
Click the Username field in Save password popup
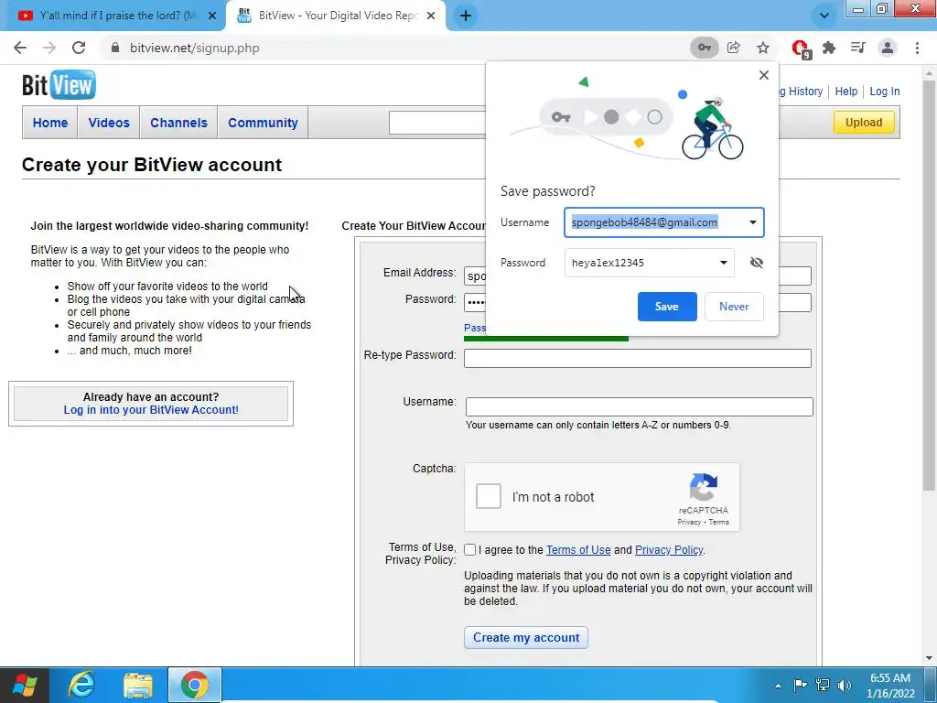click(x=664, y=222)
